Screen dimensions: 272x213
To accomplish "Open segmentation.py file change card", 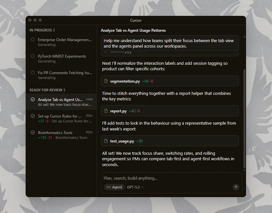I will click(x=170, y=81).
